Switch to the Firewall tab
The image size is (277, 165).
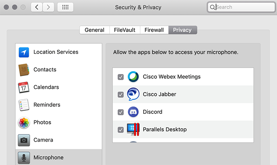(x=154, y=30)
